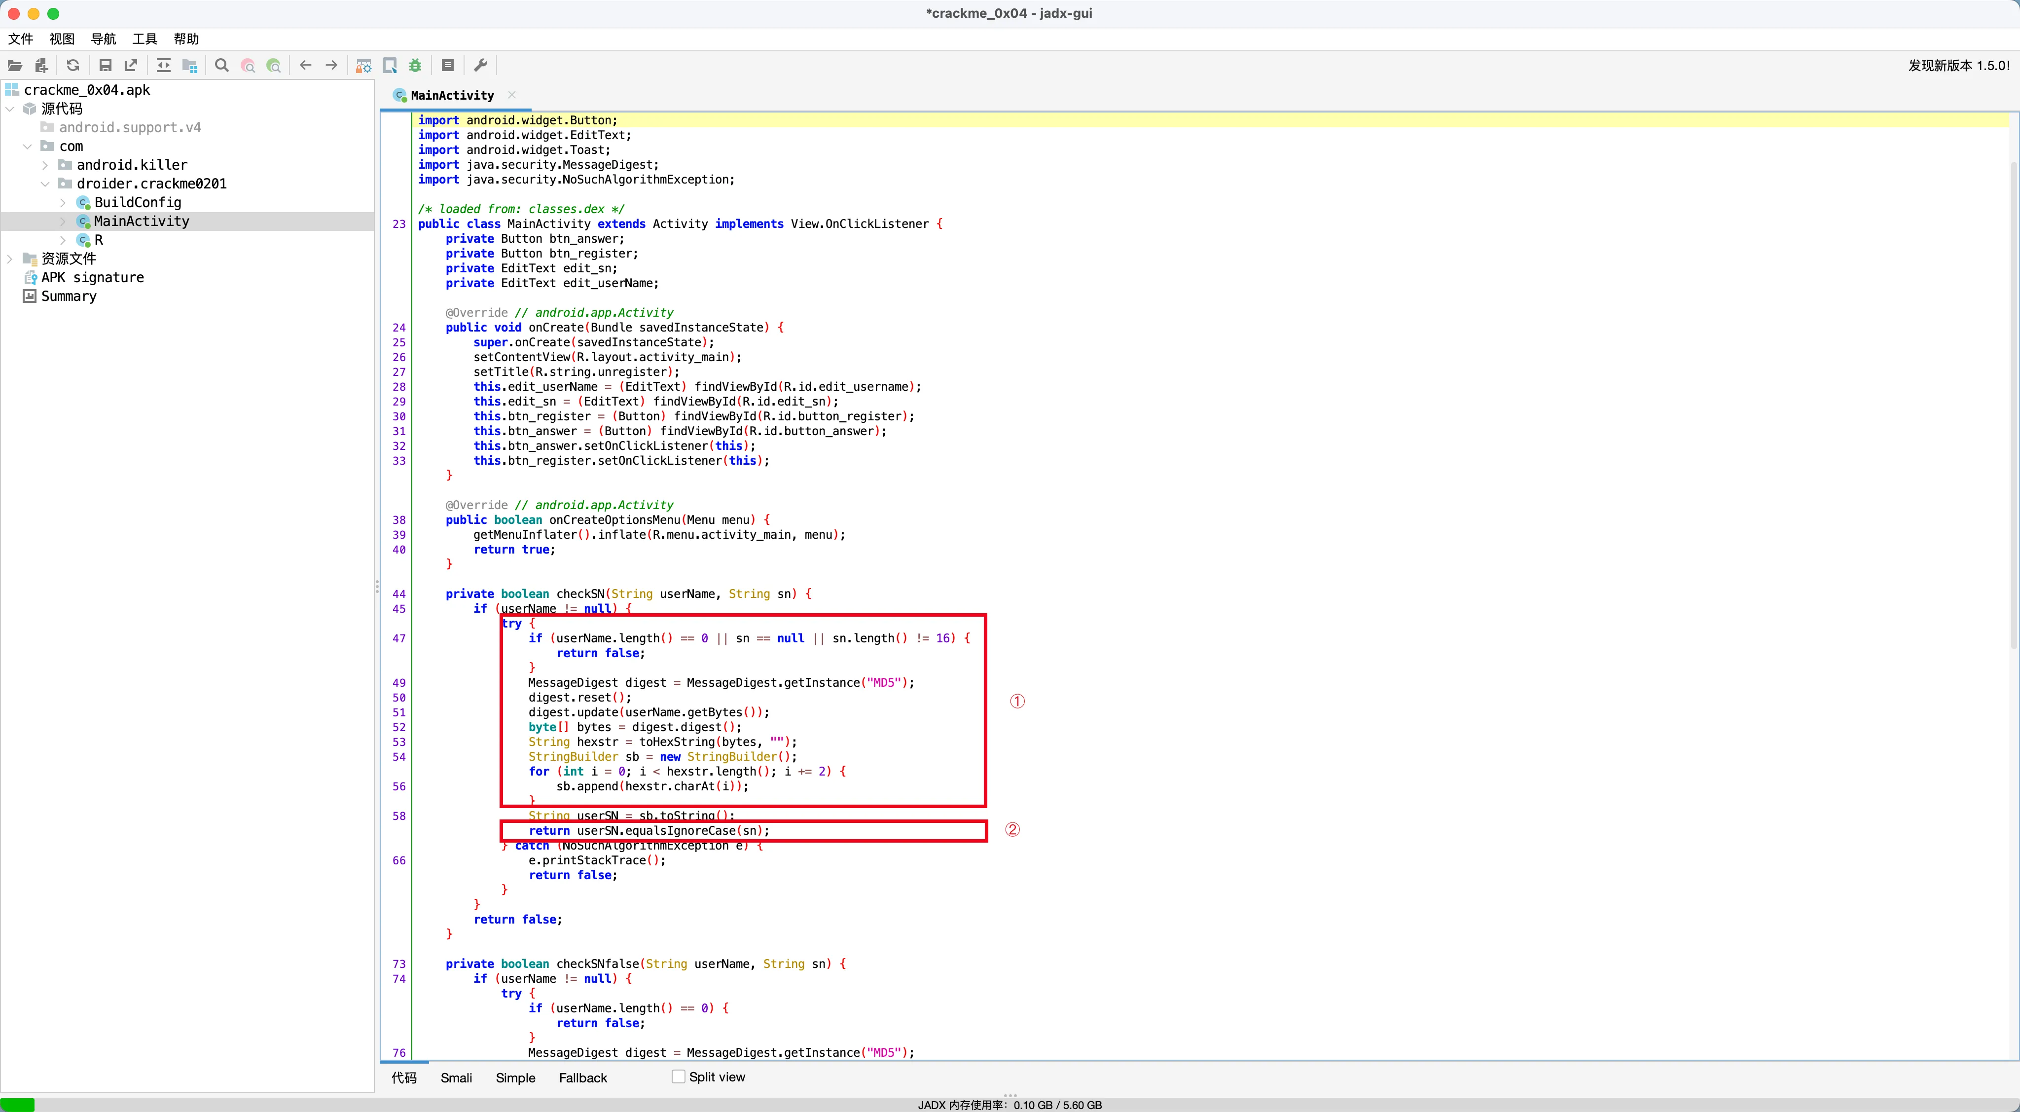
Task: Switch to the Smali tab
Action: (456, 1077)
